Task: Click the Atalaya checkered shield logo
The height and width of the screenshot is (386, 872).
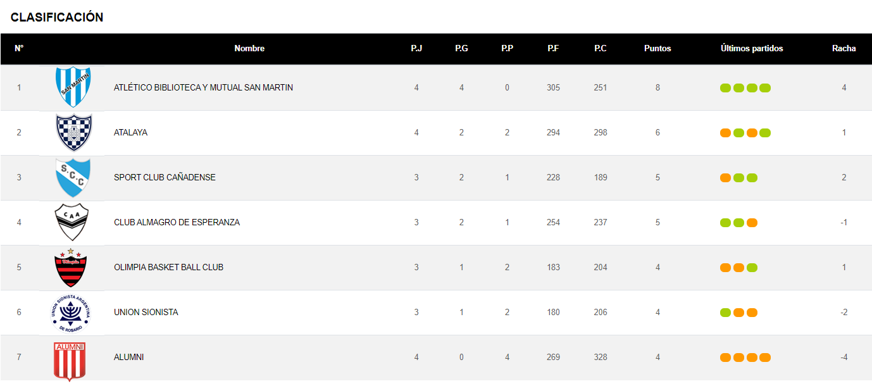Action: [74, 132]
